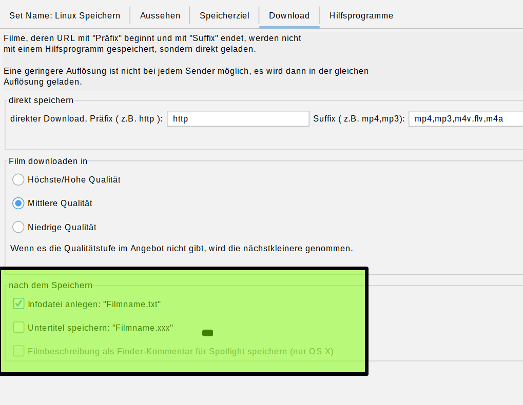Open the Set Name: Linux Speichern tab
Screen dimensions: 523x405
point(65,15)
